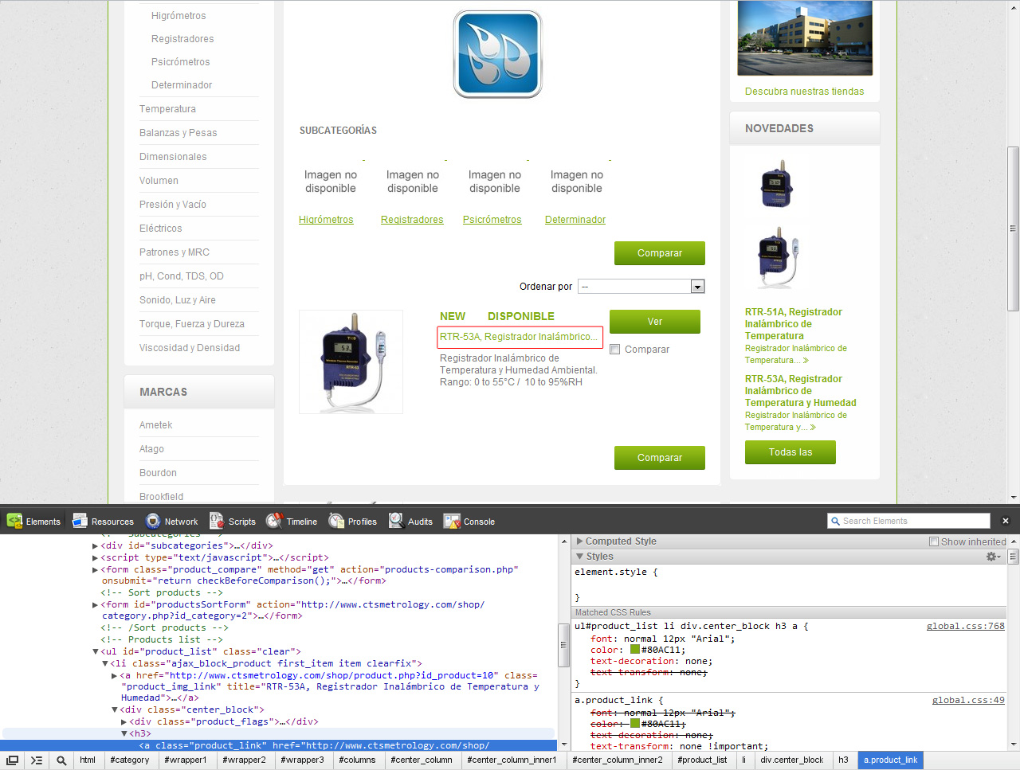Switch to the Console tab
1020x770 pixels.
[469, 522]
